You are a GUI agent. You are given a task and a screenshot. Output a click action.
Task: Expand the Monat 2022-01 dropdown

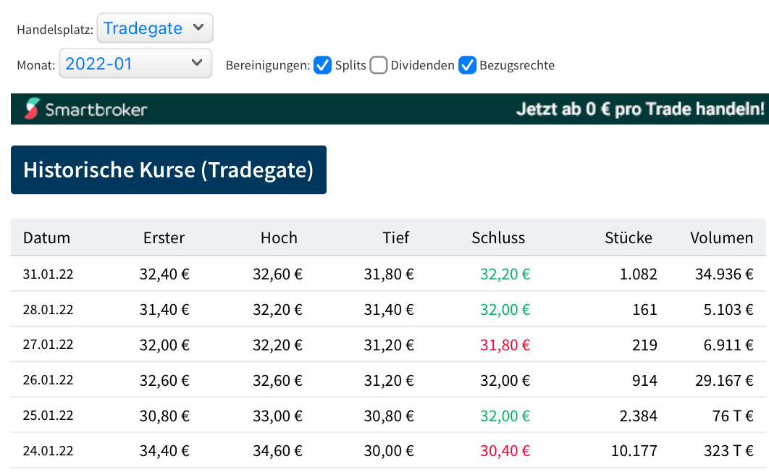135,64
